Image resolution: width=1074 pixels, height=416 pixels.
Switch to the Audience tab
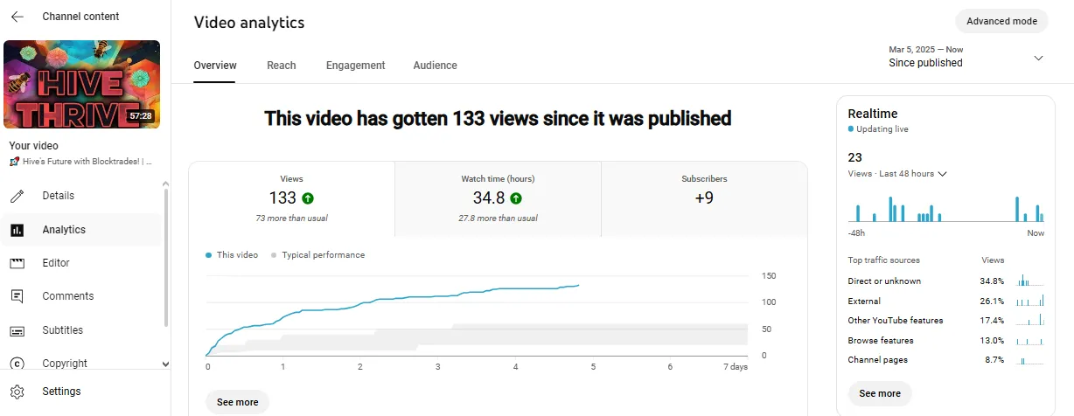click(x=436, y=66)
